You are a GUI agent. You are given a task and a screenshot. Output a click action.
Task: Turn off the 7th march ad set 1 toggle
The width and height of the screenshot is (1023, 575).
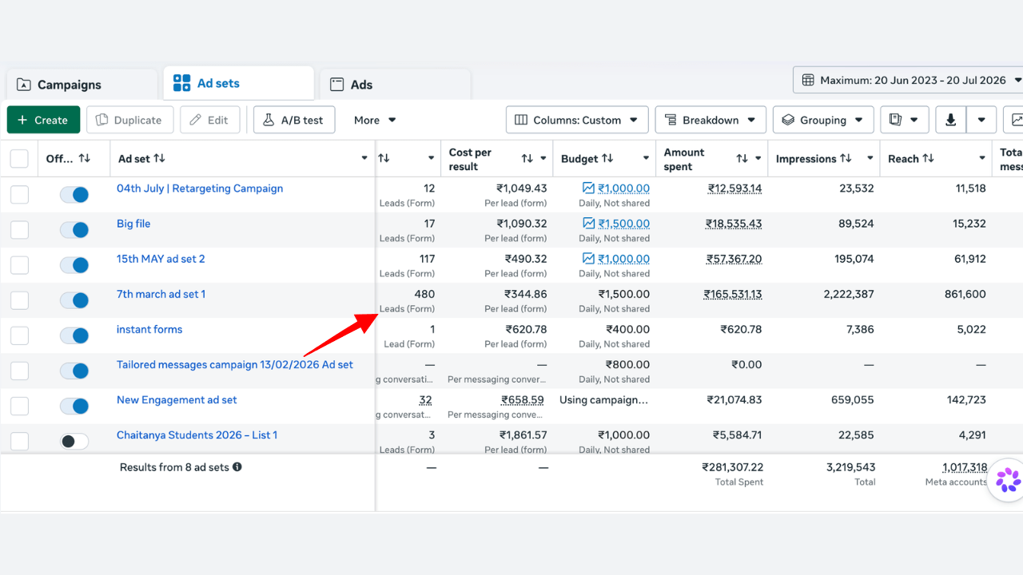(74, 300)
